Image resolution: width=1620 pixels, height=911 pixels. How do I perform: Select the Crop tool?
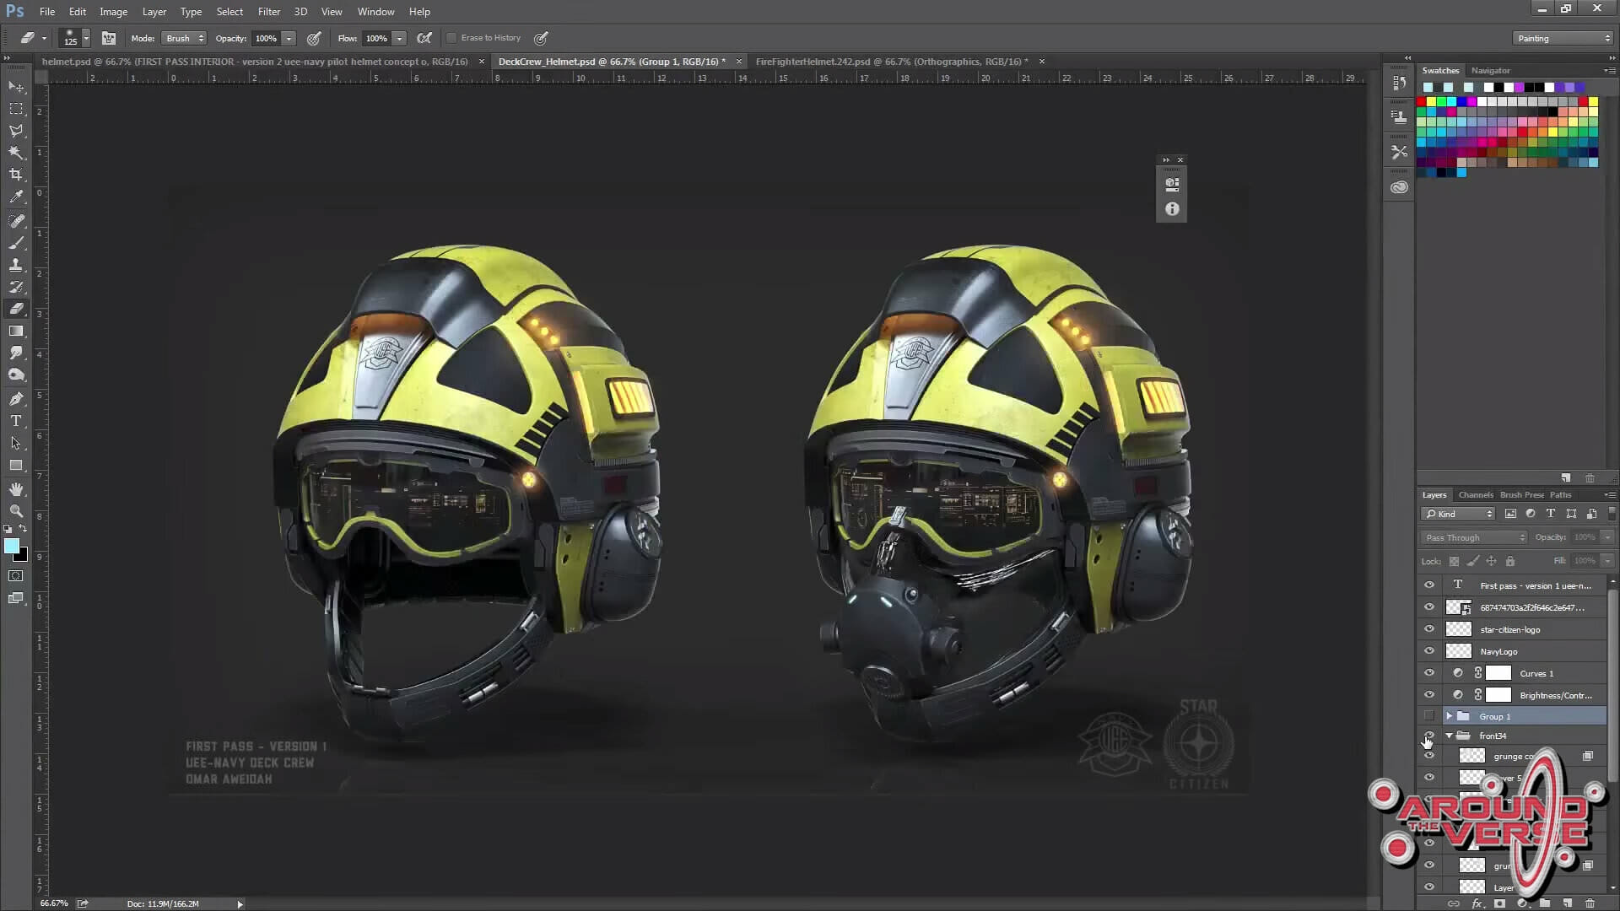coord(16,175)
